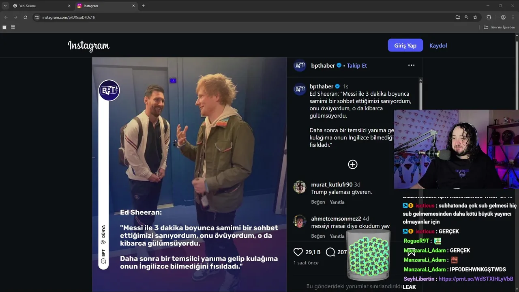Follow bpthaber with Takip Et

tap(357, 65)
